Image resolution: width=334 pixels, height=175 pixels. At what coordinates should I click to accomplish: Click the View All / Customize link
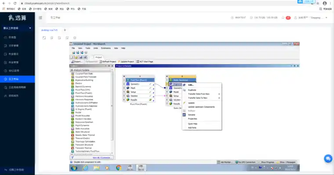[x=102, y=157]
